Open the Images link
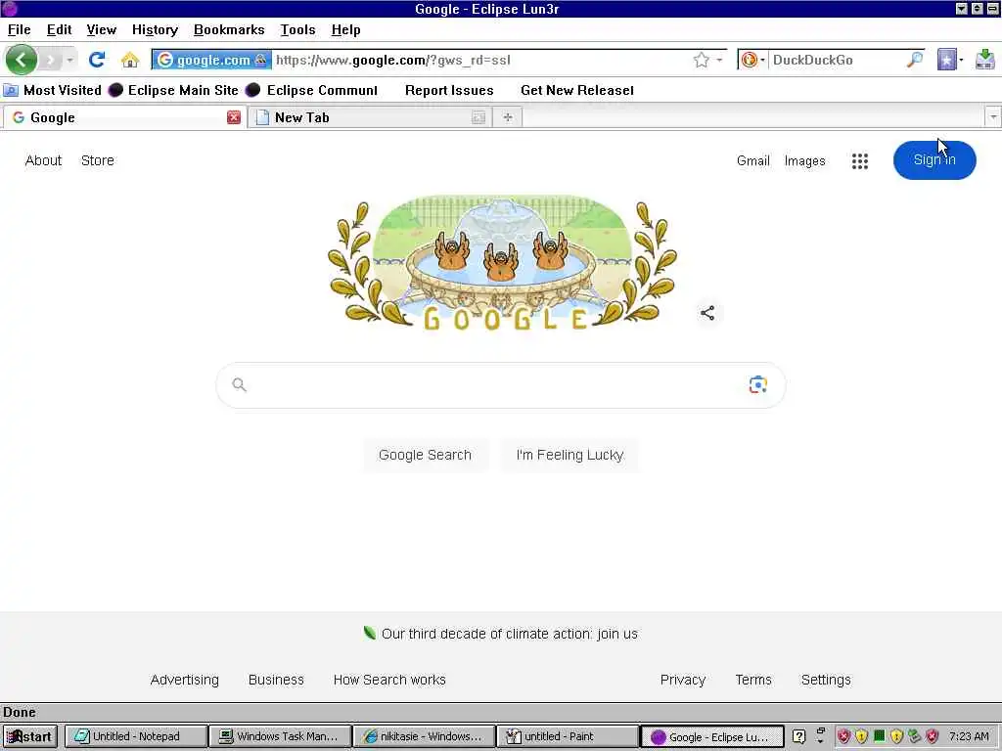Screen dimensions: 1002x751 [x=805, y=161]
